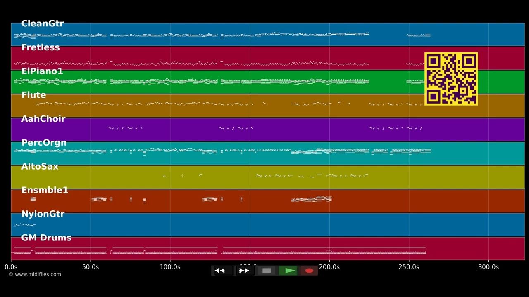Click the 300.0s timeline marker
Viewport: 529px width, 297px height.
[488, 267]
